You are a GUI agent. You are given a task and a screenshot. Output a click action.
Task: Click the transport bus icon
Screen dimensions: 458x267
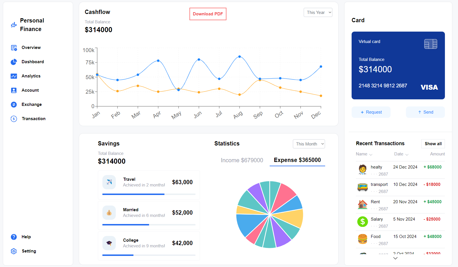[x=362, y=187]
